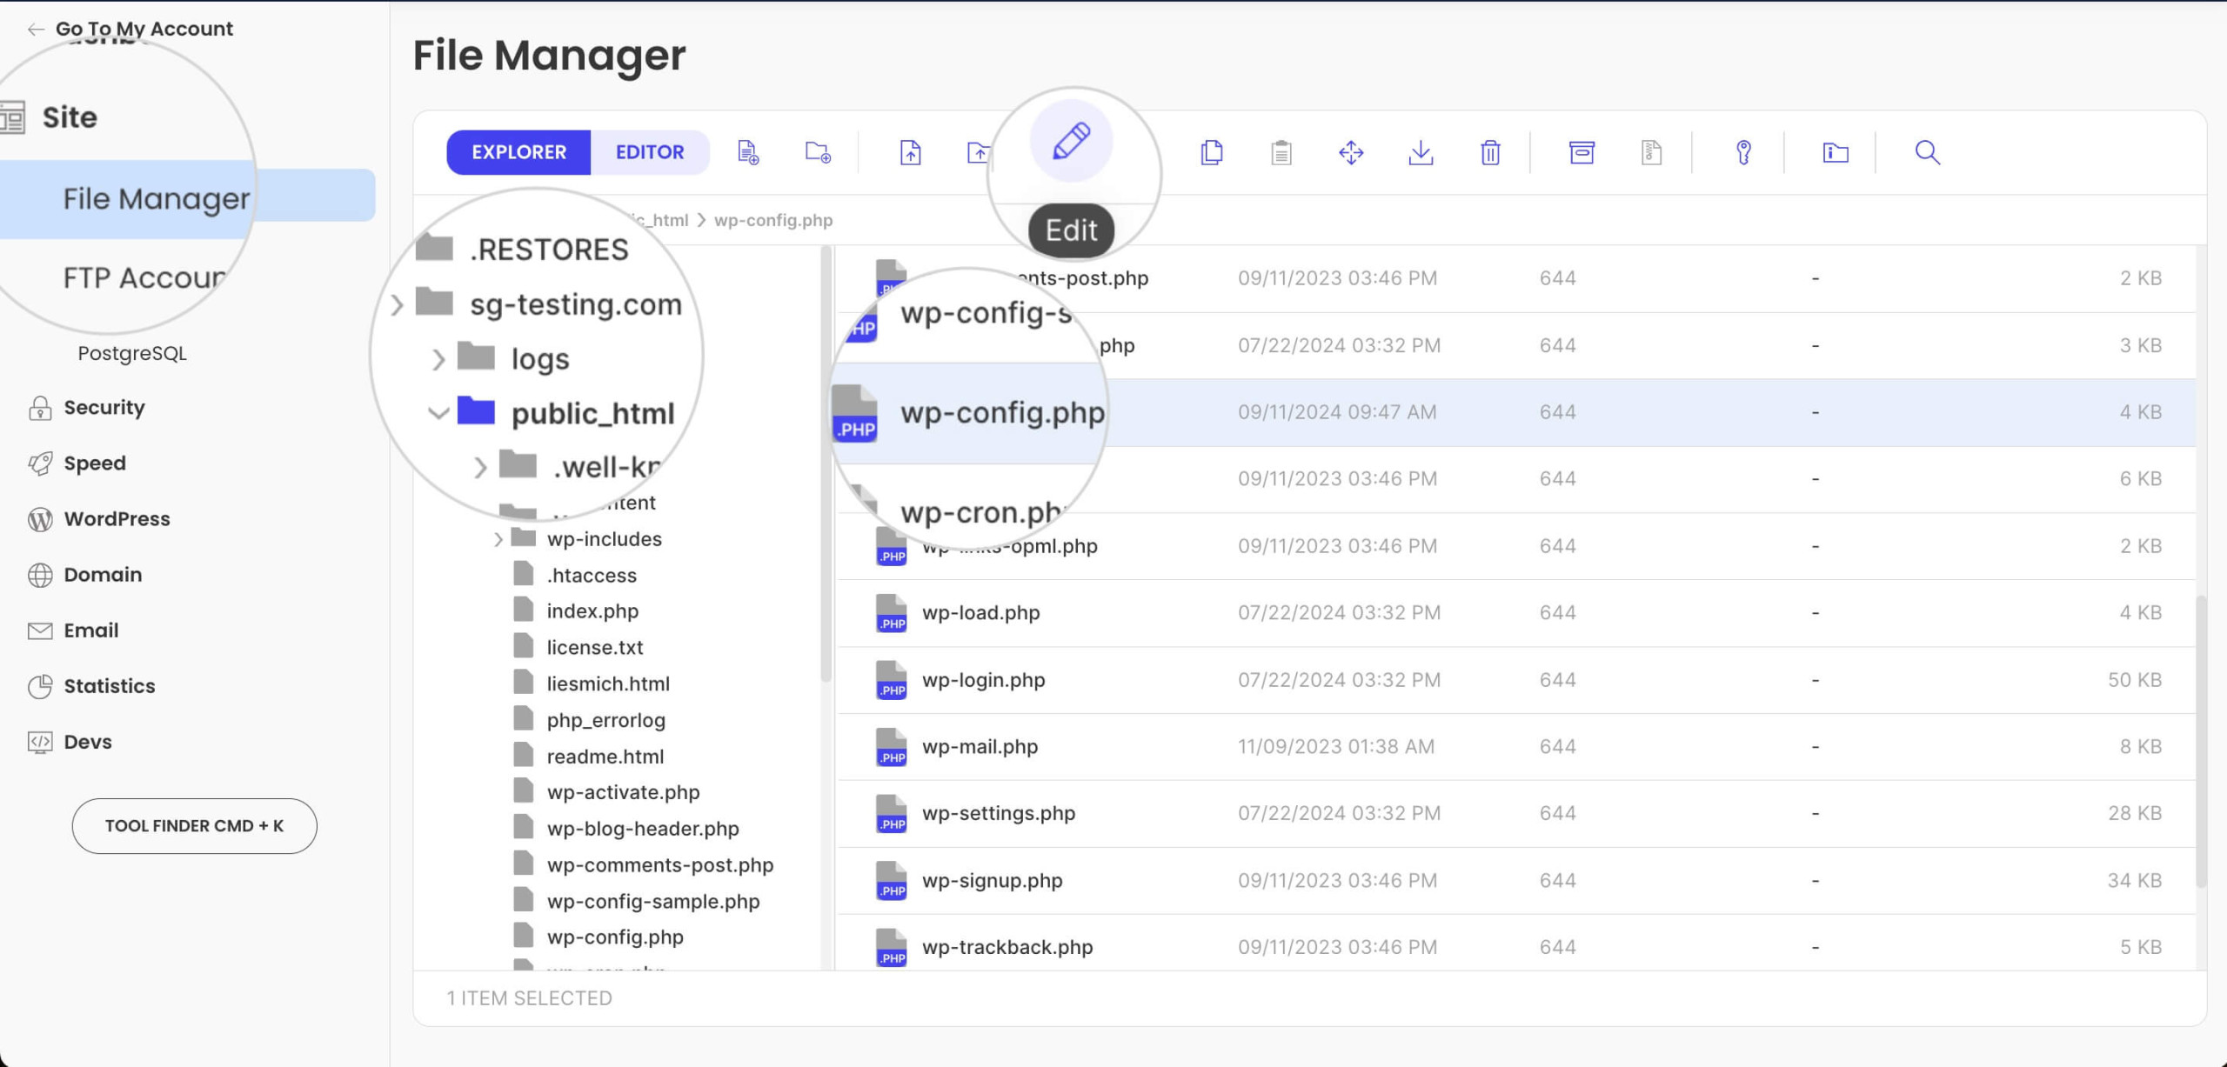This screenshot has width=2227, height=1067.
Task: Click the TOOL FINDER CMD + K button
Action: [194, 826]
